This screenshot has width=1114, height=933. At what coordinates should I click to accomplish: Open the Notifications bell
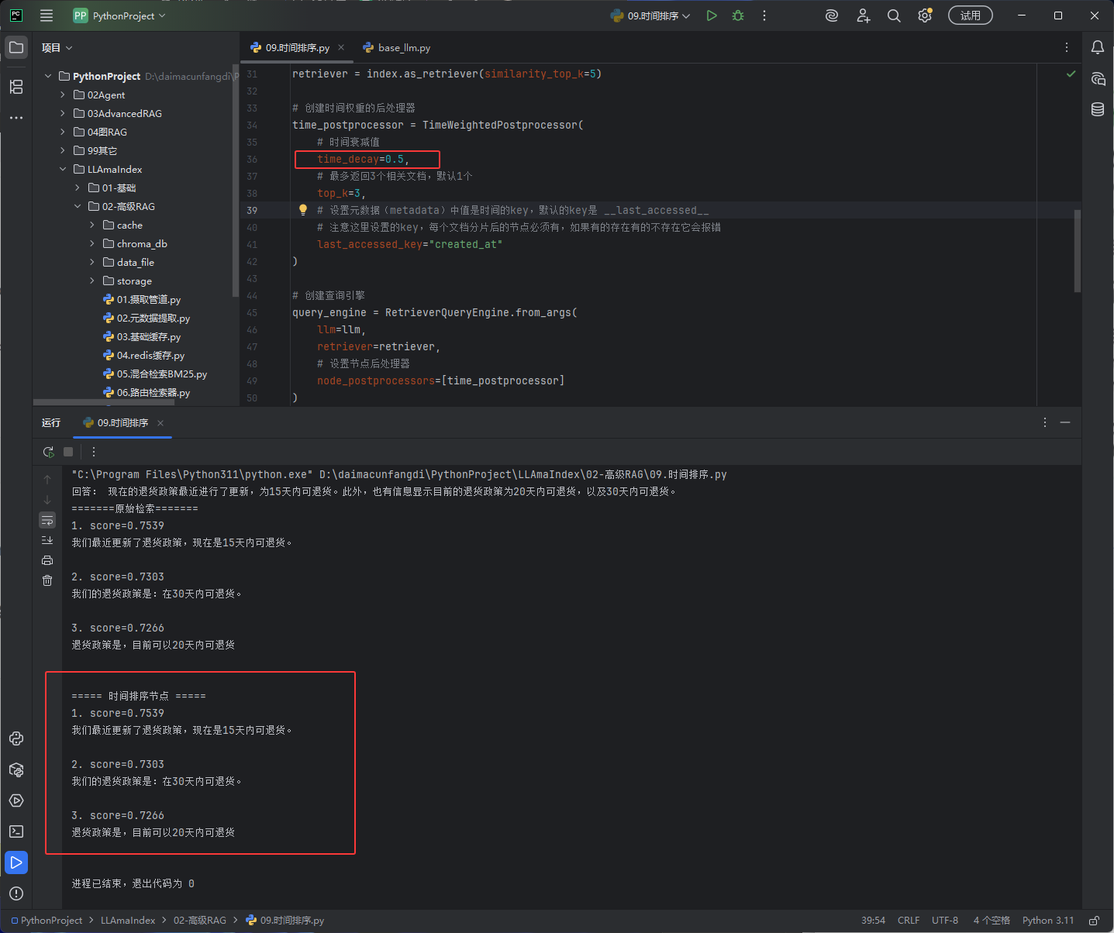[x=1098, y=48]
